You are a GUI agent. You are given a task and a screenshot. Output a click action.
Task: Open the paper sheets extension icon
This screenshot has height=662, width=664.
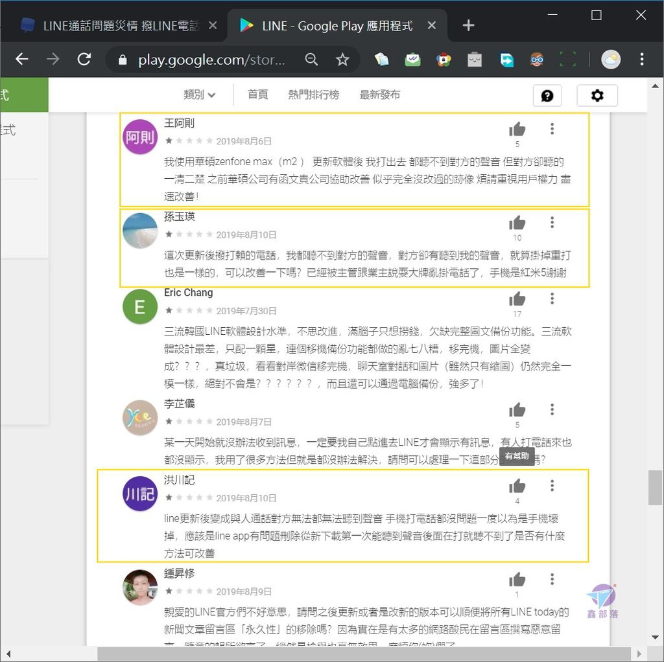(x=381, y=59)
